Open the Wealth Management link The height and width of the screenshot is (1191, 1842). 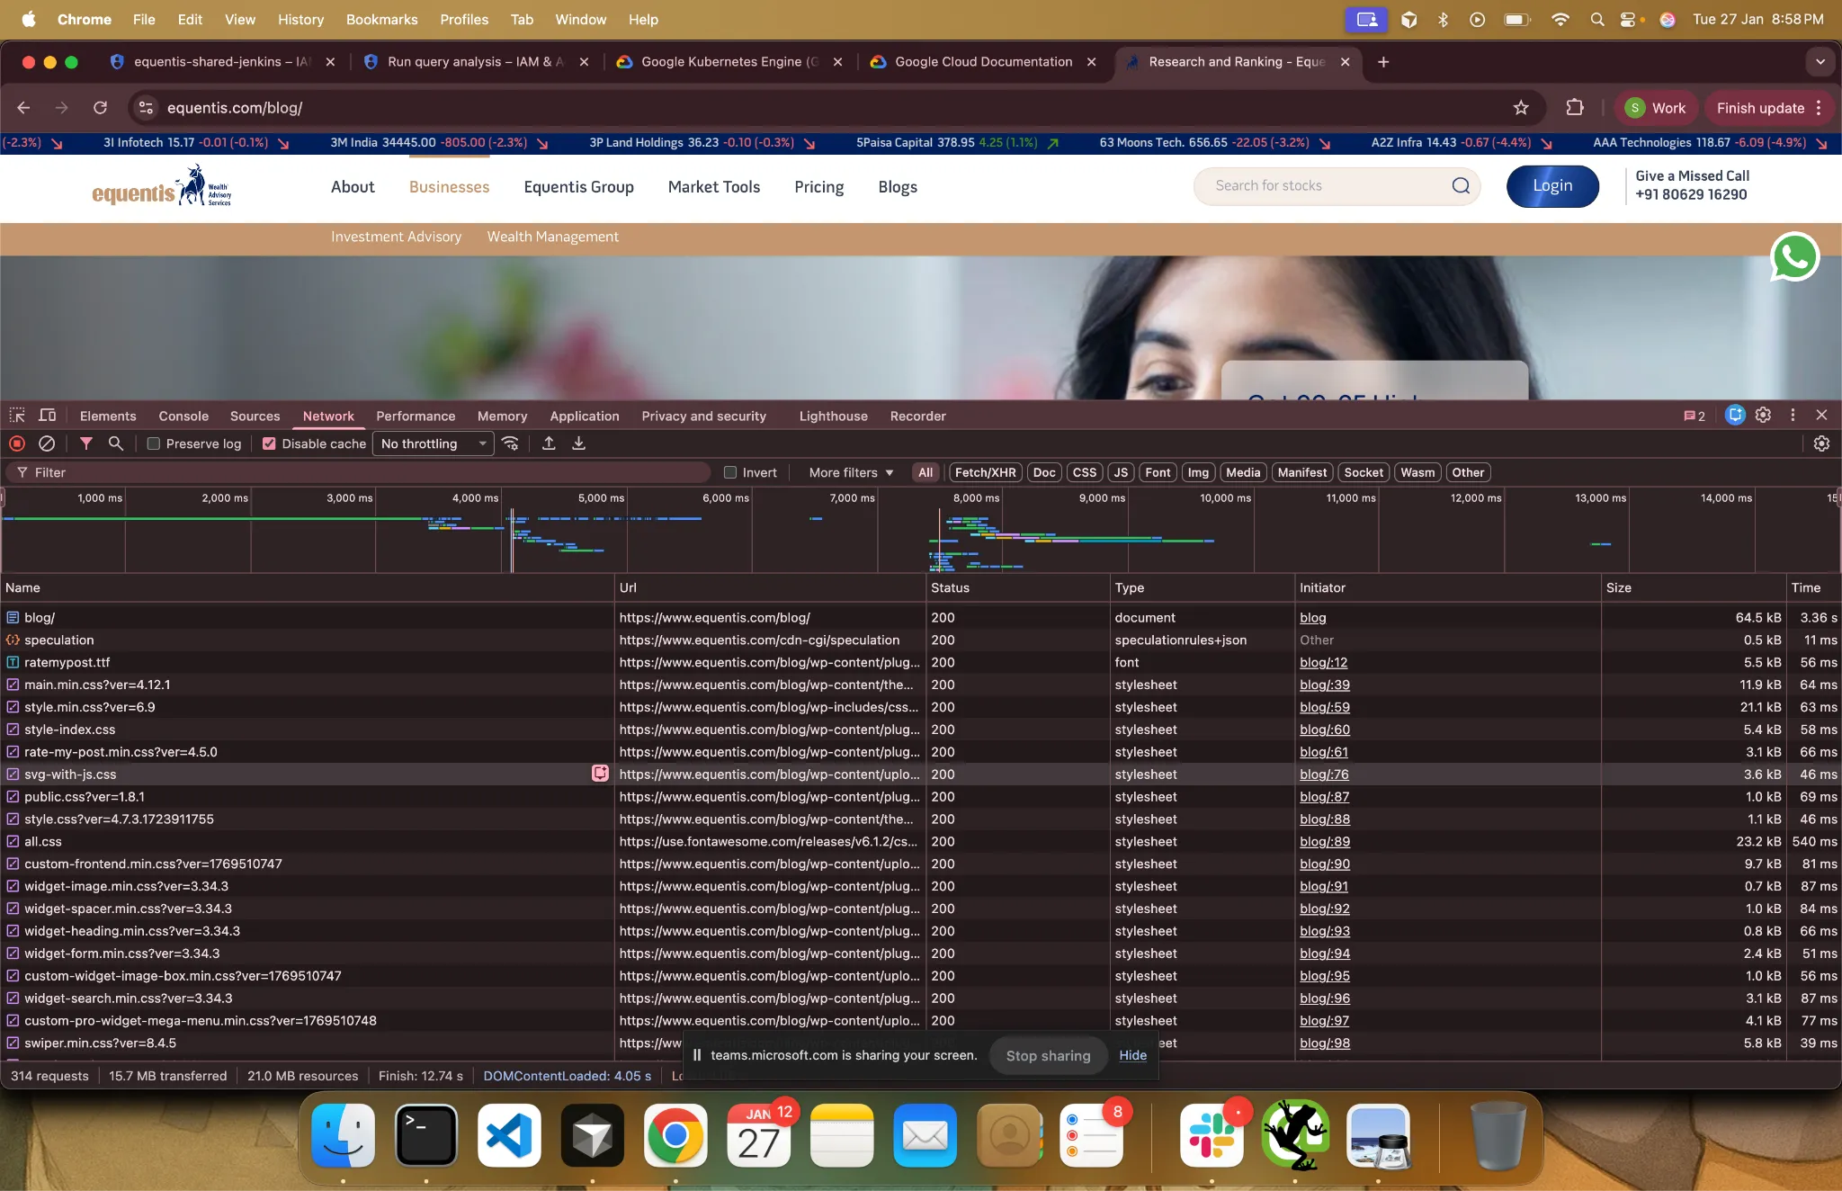553,237
